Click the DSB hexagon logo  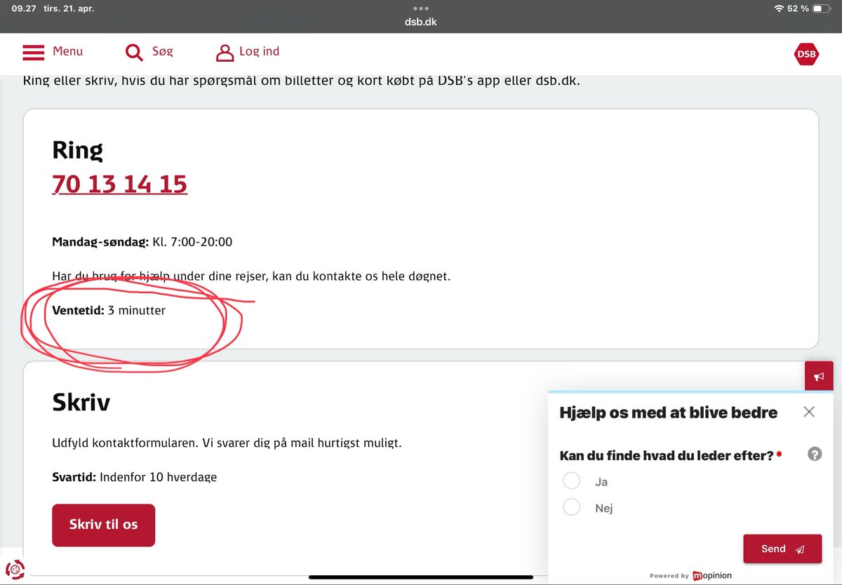click(806, 54)
